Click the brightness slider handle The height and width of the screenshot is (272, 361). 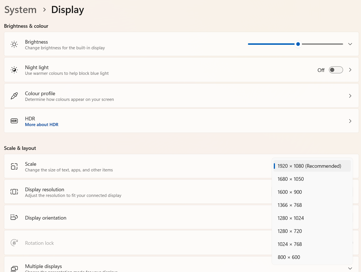coord(298,44)
